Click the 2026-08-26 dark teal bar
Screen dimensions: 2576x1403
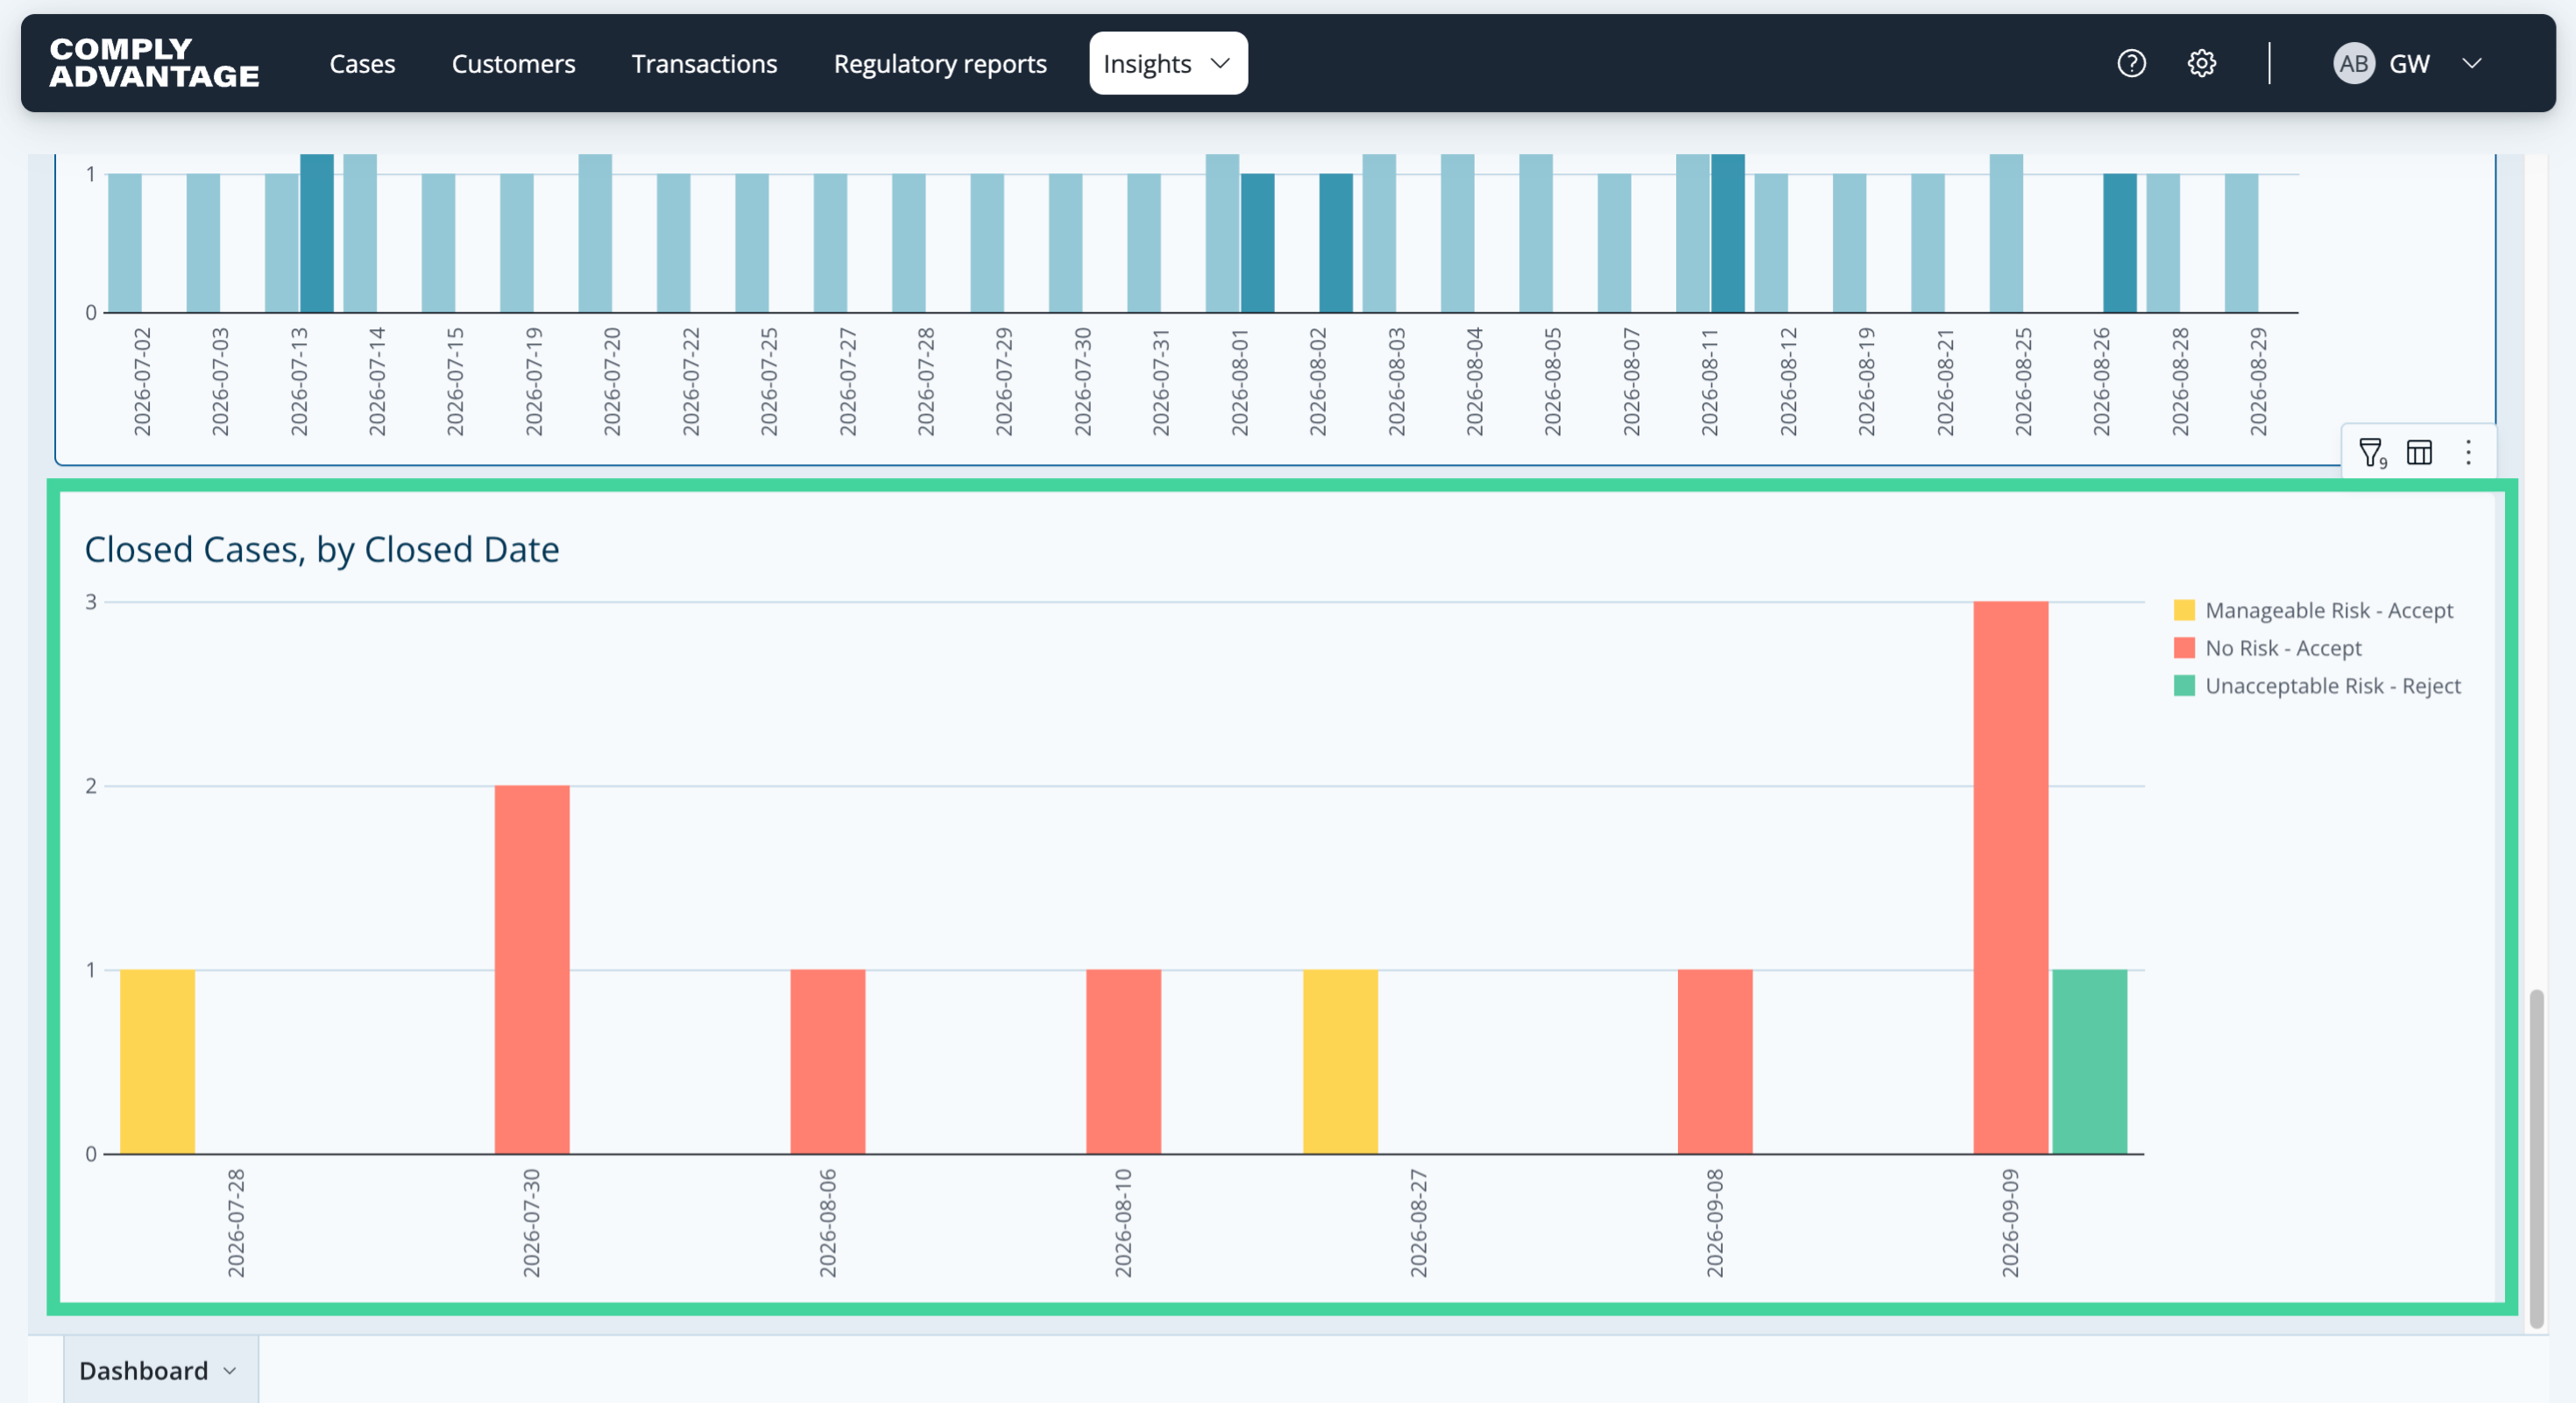pyautogui.click(x=2120, y=243)
